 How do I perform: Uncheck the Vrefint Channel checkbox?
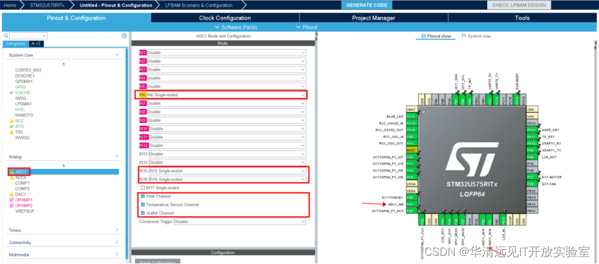(x=143, y=213)
